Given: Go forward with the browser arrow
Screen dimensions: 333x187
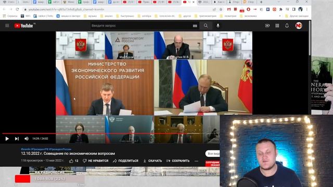Looking at the screenshot, I should [10, 9].
